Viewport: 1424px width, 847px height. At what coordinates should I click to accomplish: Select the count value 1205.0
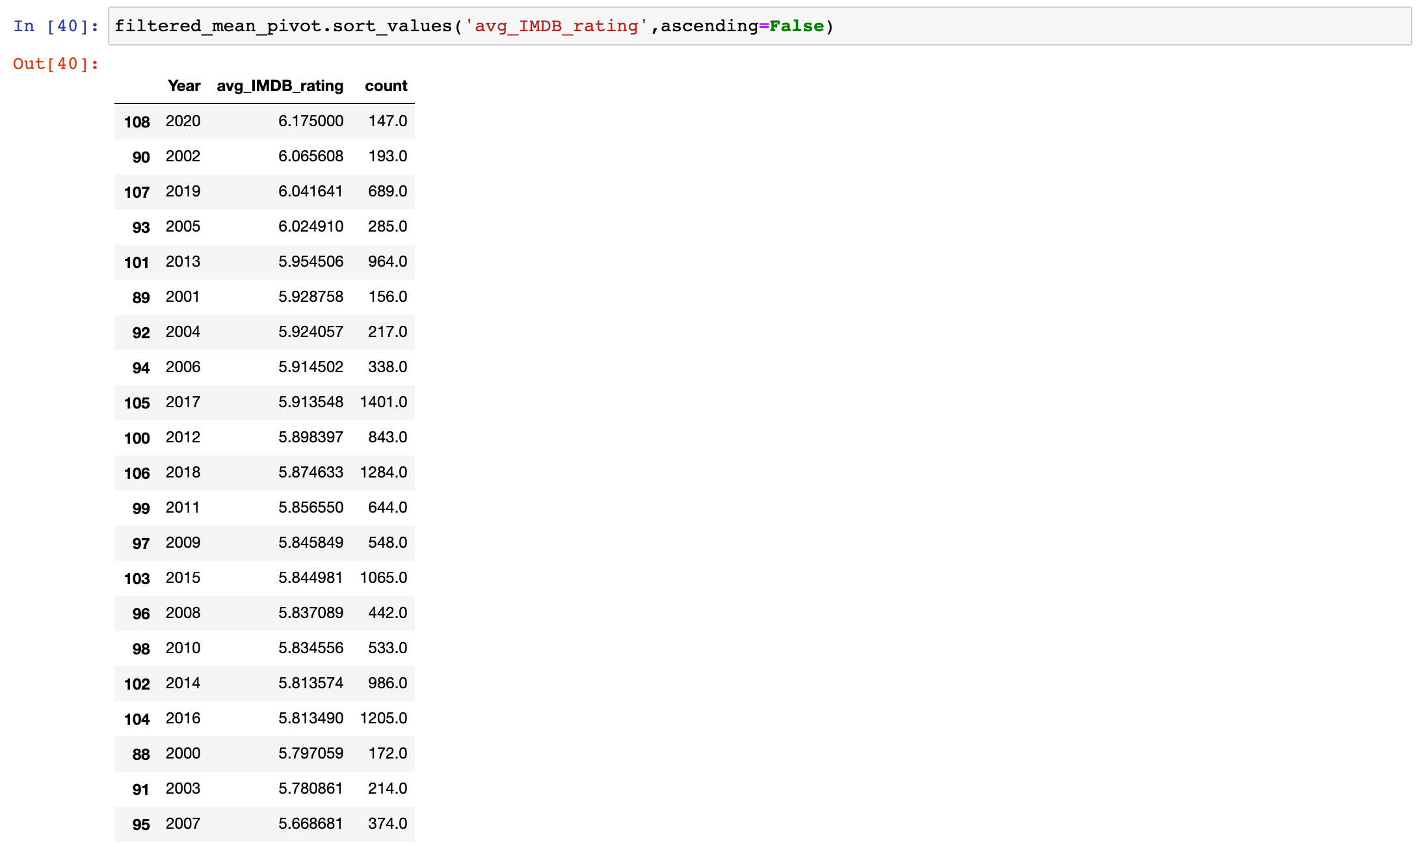(384, 718)
